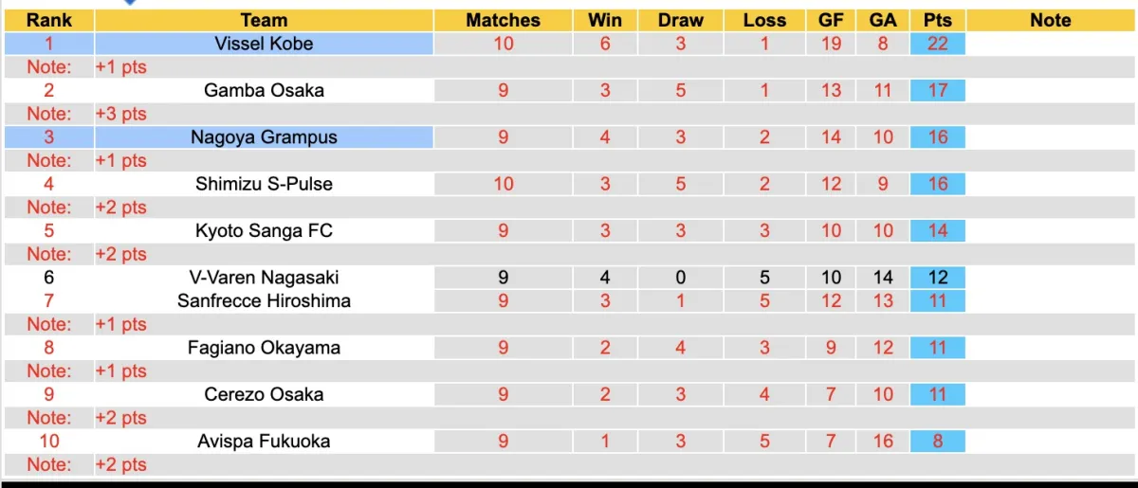Select Nagoya Grampus in the table
Viewport: 1138px width, 488px height.
264,137
